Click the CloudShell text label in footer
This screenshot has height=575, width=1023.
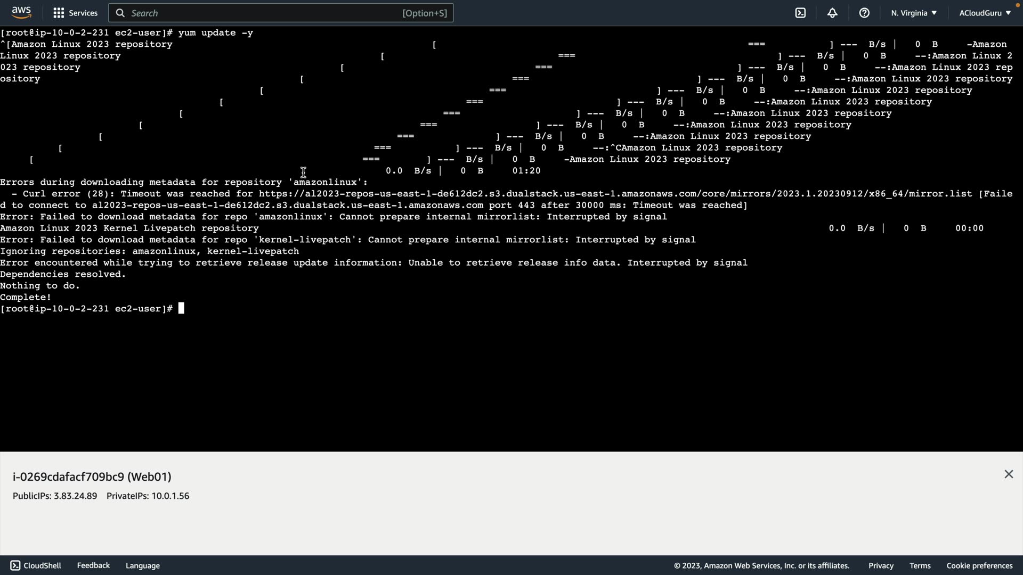click(x=43, y=565)
